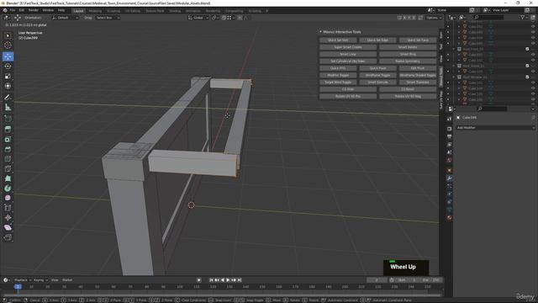Image resolution: width=538 pixels, height=303 pixels.
Task: Open the timeline Playback dropdown
Action: click(x=23, y=280)
